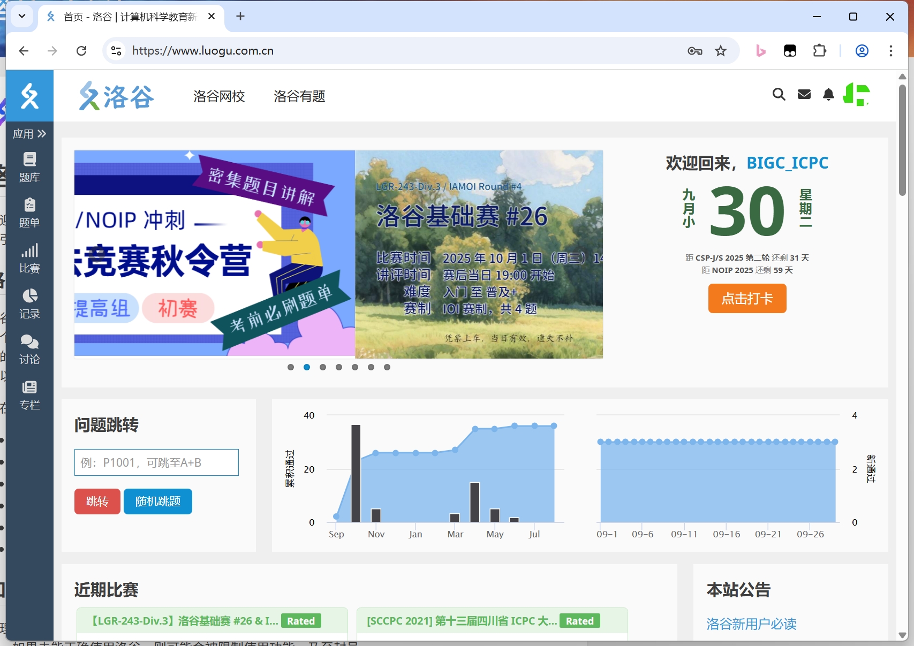Select the last carousel dot indicator
Viewport: 914px width, 646px height.
pos(387,367)
